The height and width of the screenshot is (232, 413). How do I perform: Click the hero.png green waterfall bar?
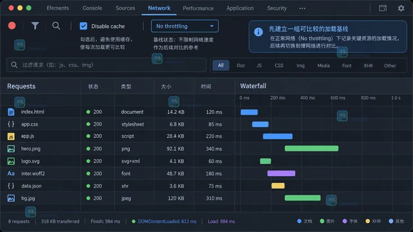tap(312, 148)
